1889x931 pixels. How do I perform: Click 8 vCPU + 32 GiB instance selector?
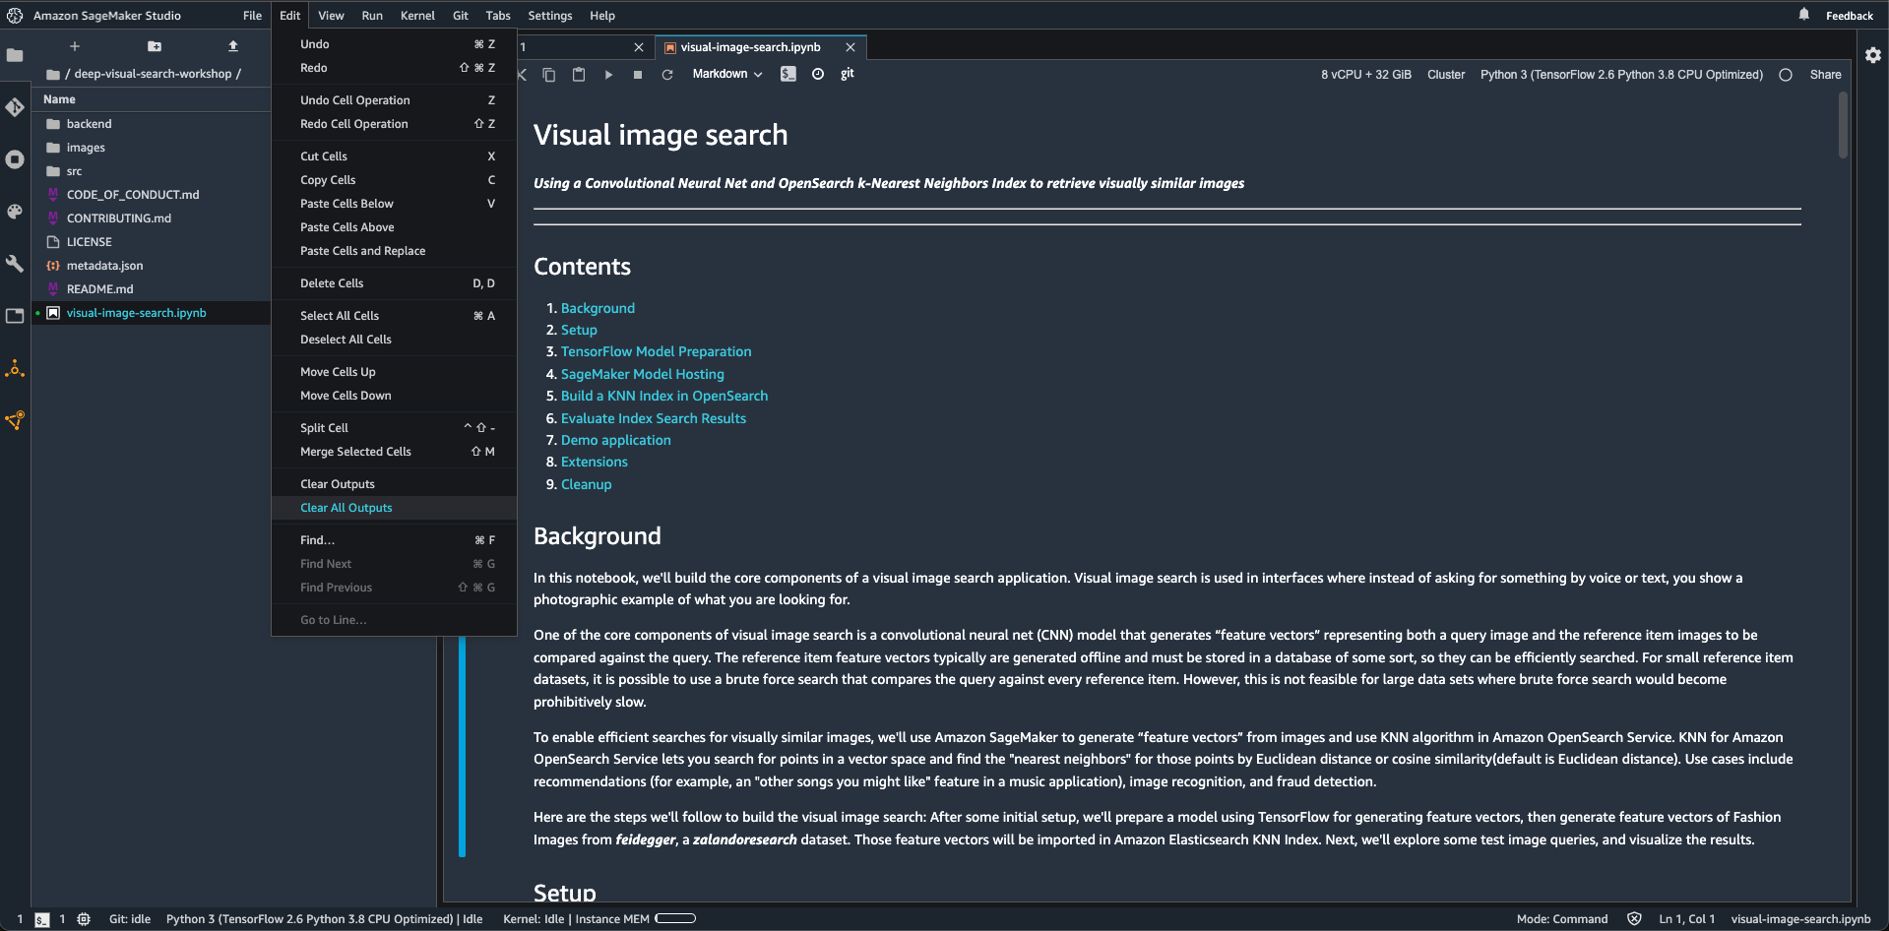1366,75
